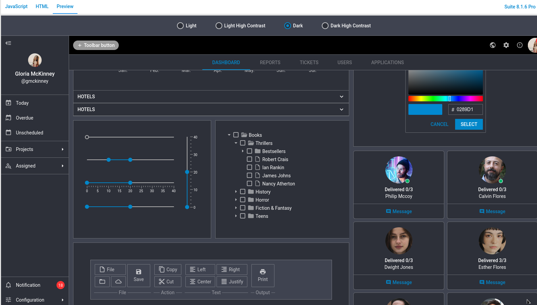Viewport: 537px width, 305px height.
Task: Click the folder icon button below File
Action: pyautogui.click(x=102, y=281)
